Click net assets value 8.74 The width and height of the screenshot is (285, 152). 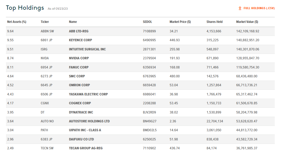coord(10,58)
